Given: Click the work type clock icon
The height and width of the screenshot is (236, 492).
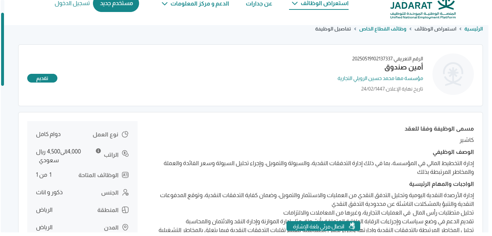Looking at the screenshot, I should coord(125,135).
